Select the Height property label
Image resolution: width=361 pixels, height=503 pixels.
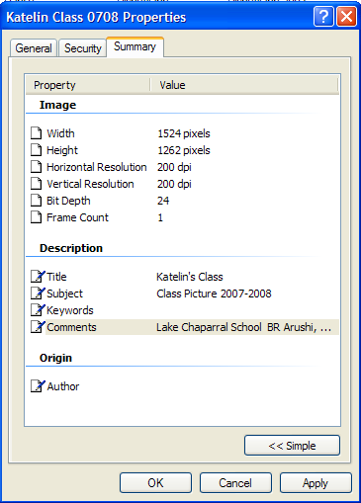pyautogui.click(x=62, y=150)
